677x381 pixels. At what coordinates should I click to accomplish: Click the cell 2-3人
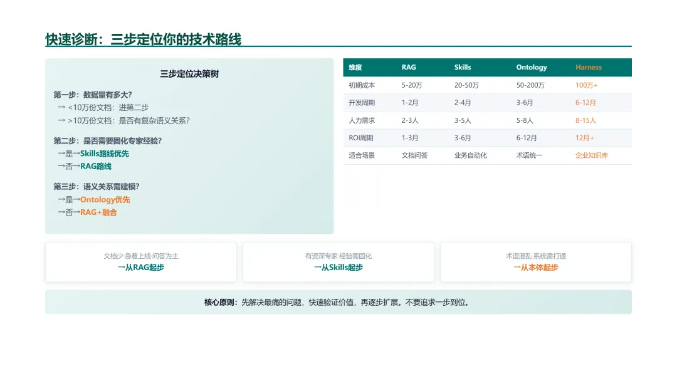point(410,120)
